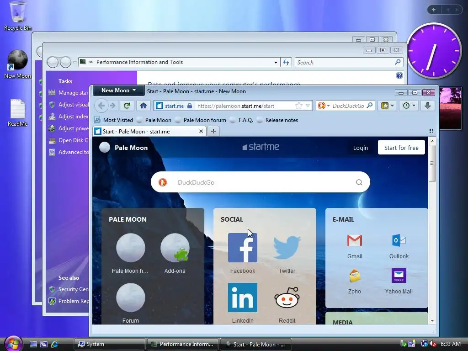Click Show Desktop quick launch icon

point(33,344)
